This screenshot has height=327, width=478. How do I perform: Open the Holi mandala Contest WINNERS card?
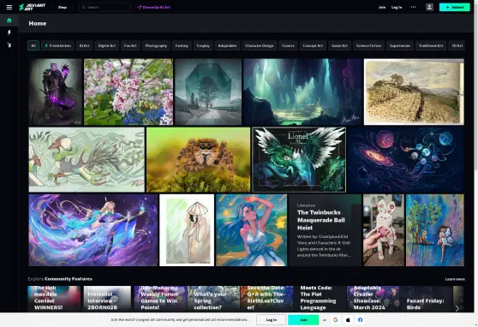[x=54, y=299]
